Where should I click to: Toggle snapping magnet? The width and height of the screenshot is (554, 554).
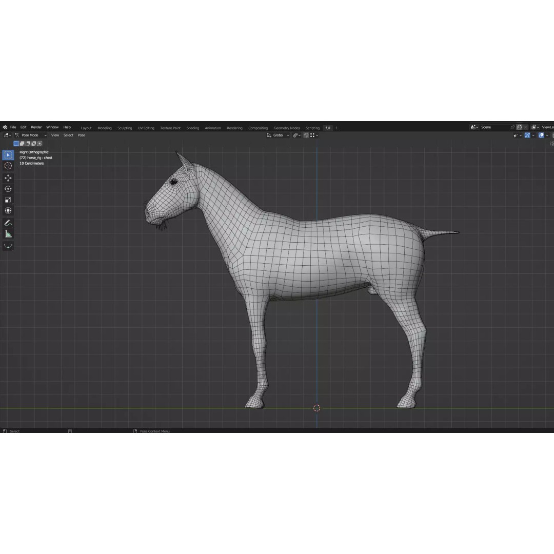coord(306,135)
